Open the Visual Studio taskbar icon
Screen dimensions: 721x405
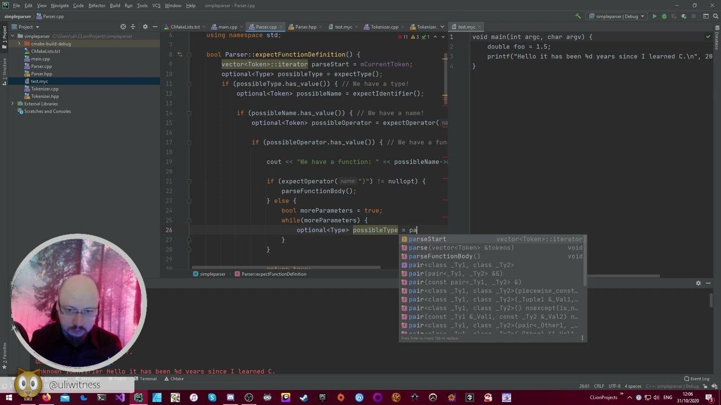[x=120, y=398]
